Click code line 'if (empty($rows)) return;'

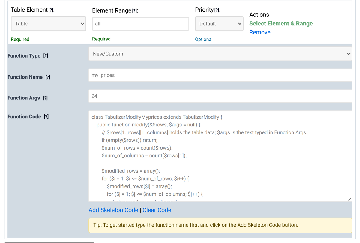[130, 140]
